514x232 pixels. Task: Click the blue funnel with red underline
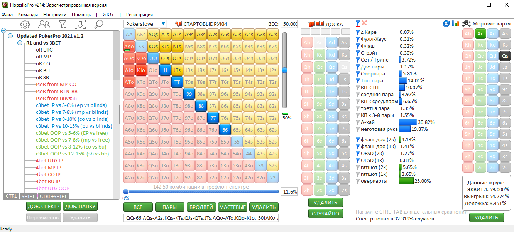tap(358, 23)
